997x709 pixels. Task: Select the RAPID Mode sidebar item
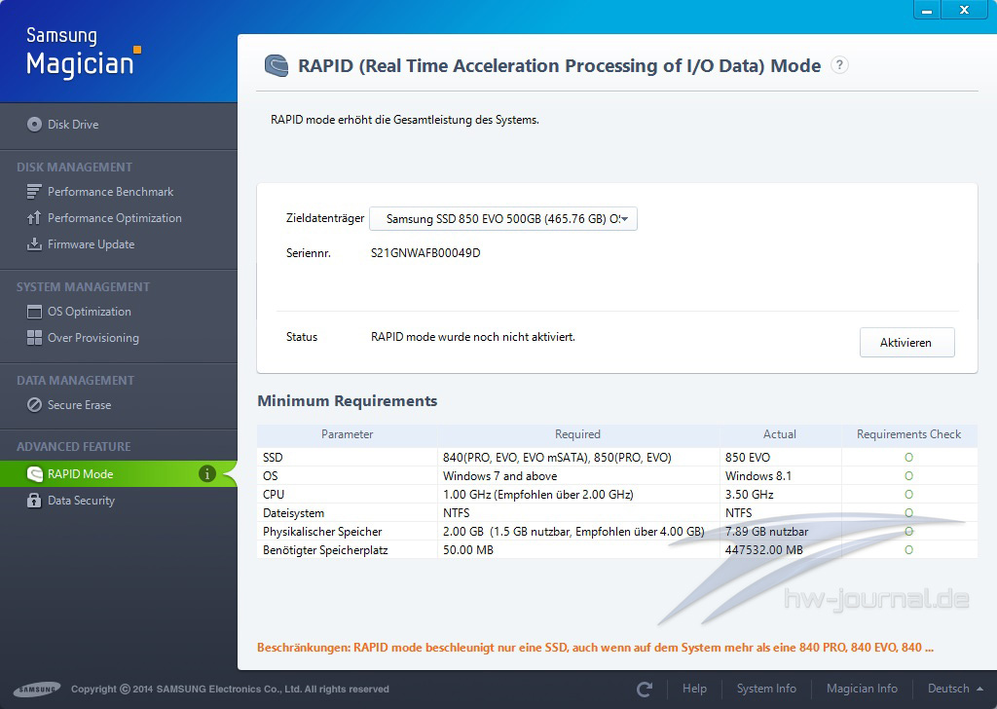[x=81, y=474]
